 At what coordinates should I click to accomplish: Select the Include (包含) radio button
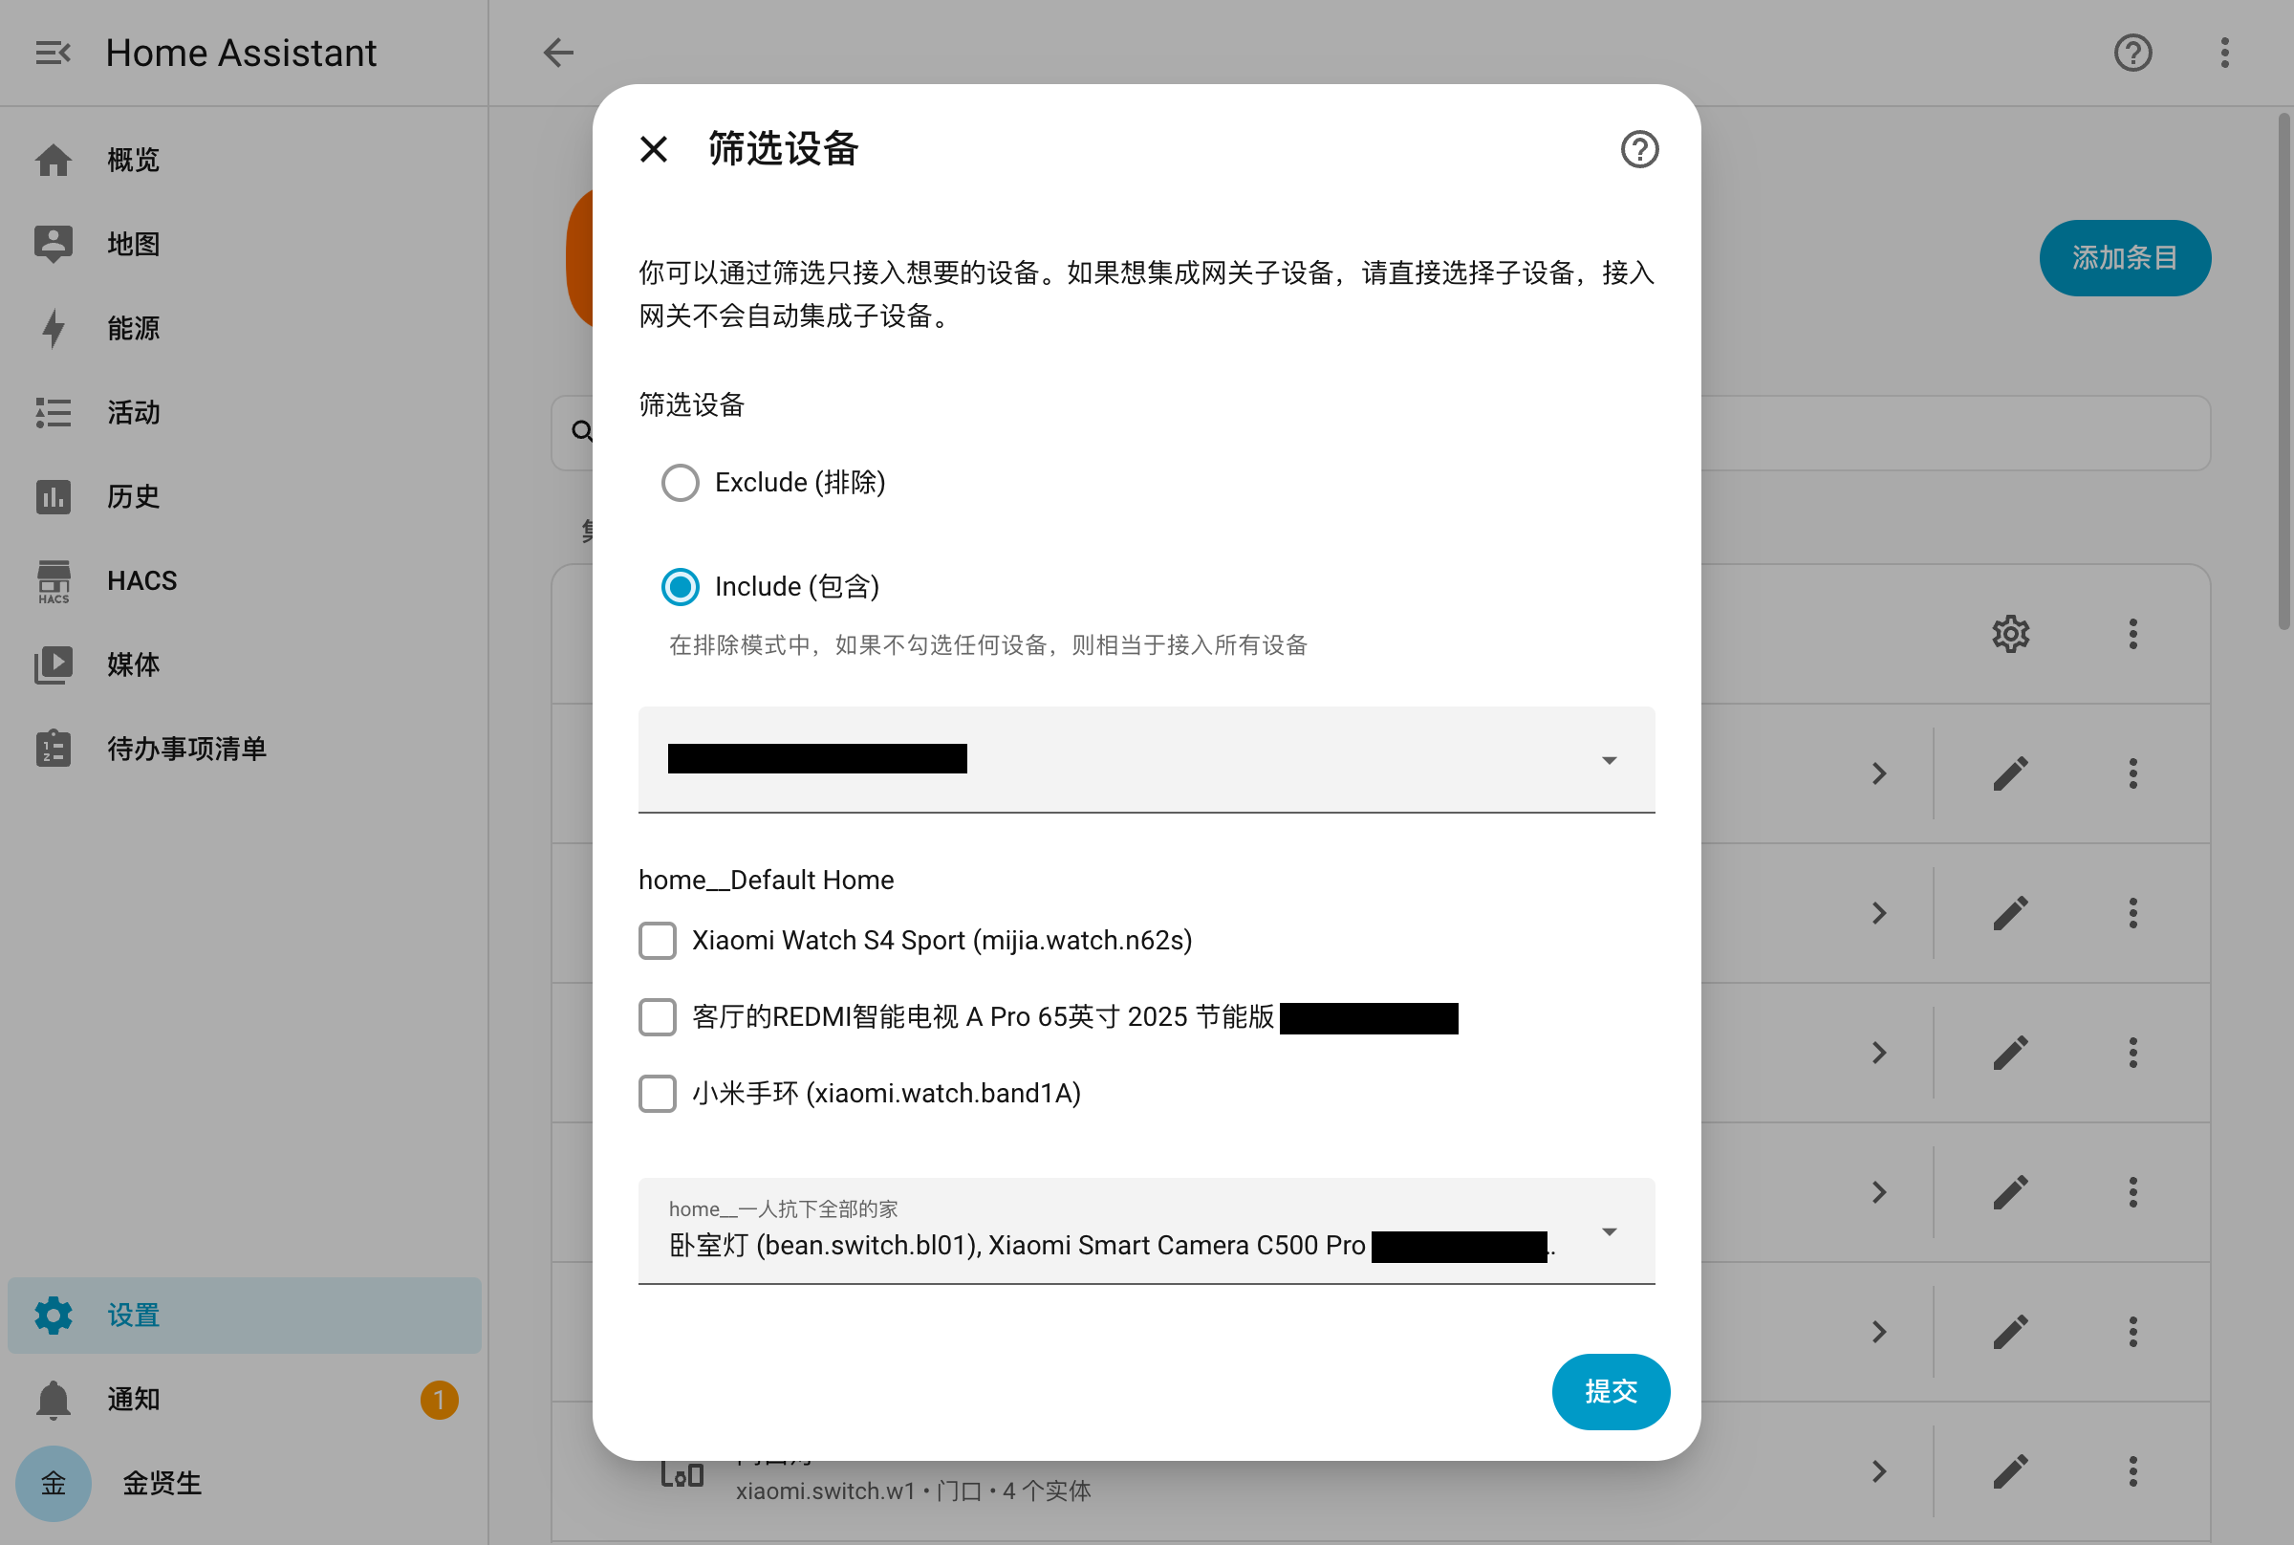coord(680,587)
